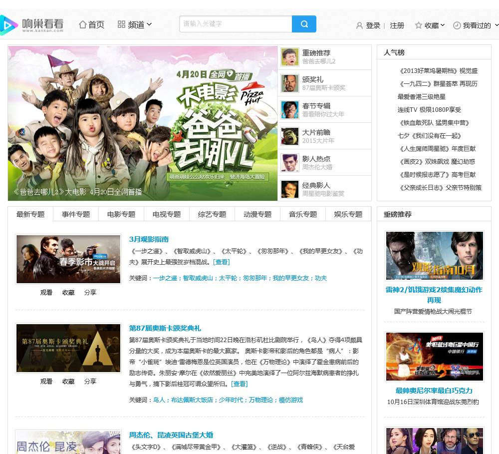Switch to the 最新专题 tab
The height and width of the screenshot is (454, 499).
[x=30, y=214]
